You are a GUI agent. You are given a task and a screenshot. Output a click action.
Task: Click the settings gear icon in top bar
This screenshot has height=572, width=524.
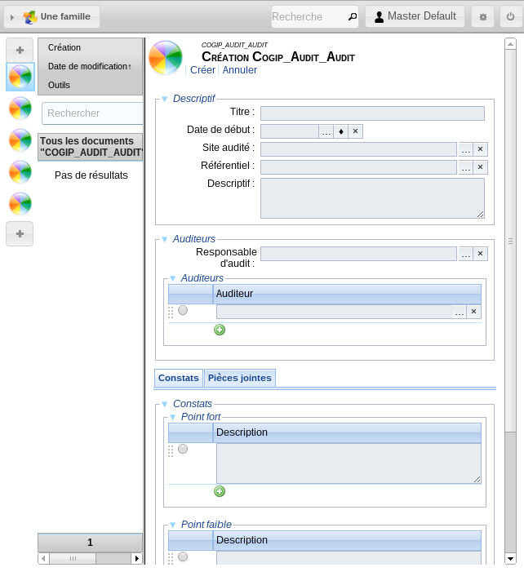482,17
